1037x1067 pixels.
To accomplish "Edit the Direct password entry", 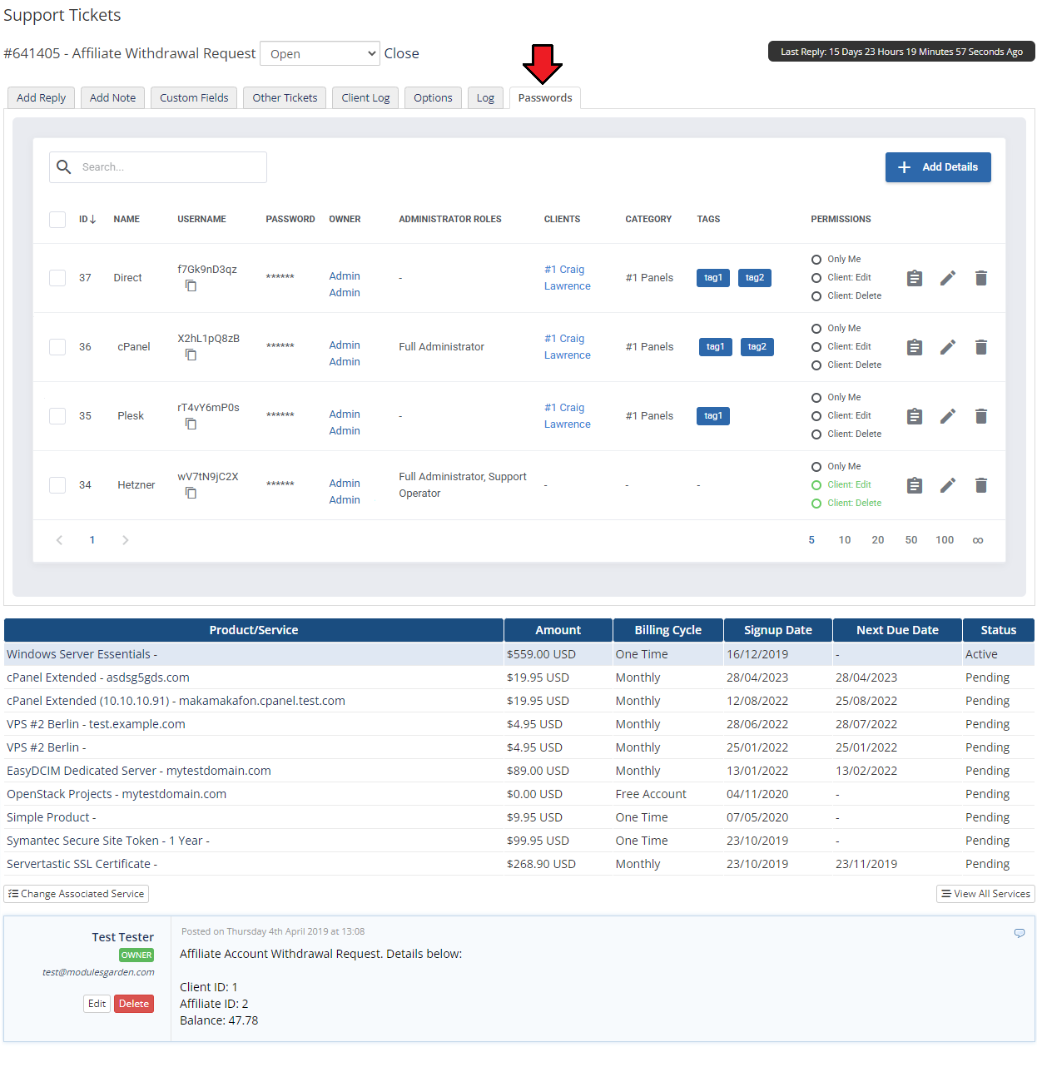I will [x=948, y=278].
